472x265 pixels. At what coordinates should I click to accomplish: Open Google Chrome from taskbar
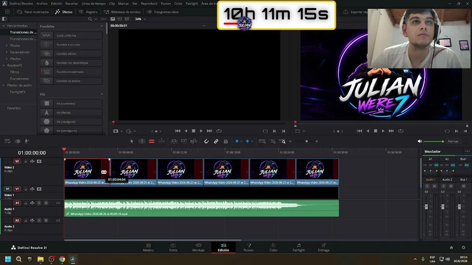[x=62, y=259]
